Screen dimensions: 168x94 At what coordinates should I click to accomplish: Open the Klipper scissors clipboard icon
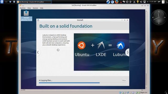[134, 2]
